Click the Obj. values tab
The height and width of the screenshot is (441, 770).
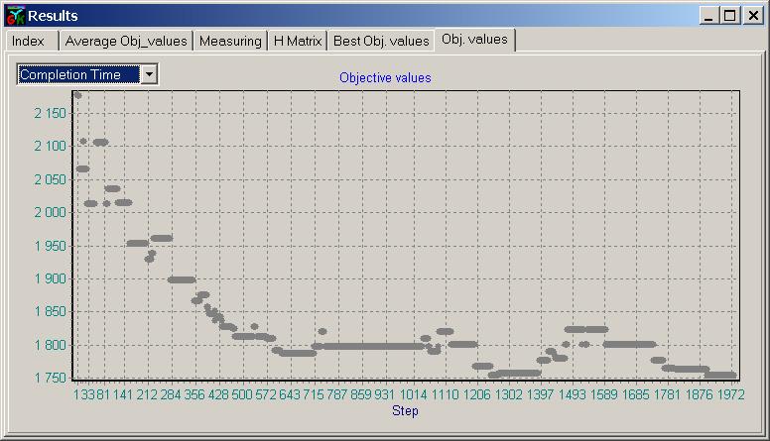coord(474,40)
